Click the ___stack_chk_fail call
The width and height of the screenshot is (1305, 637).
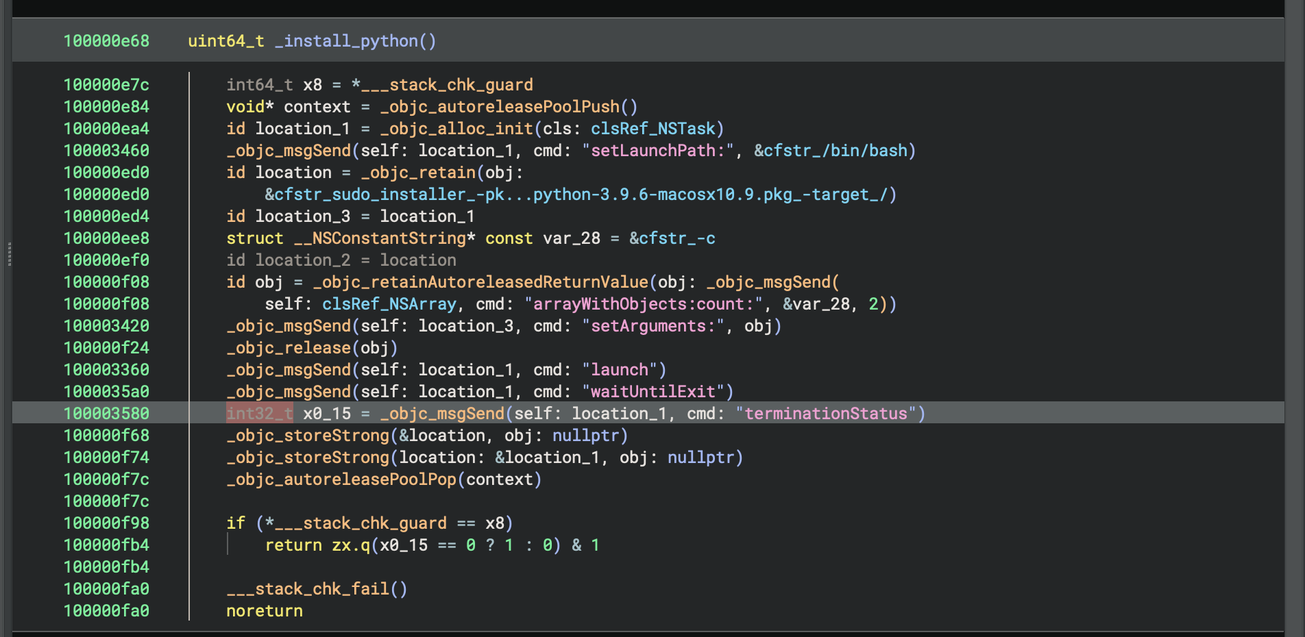[308, 589]
